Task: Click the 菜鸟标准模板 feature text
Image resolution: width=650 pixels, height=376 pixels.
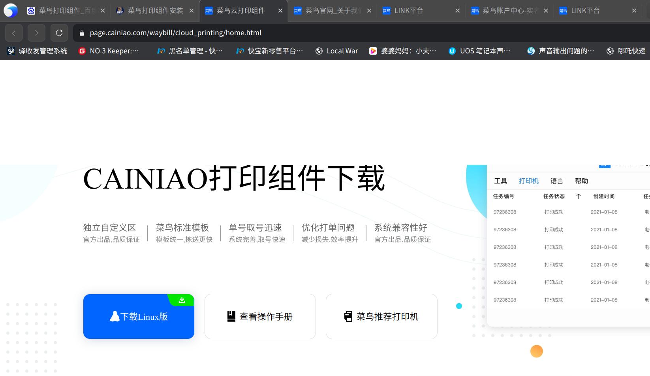Action: coord(182,228)
